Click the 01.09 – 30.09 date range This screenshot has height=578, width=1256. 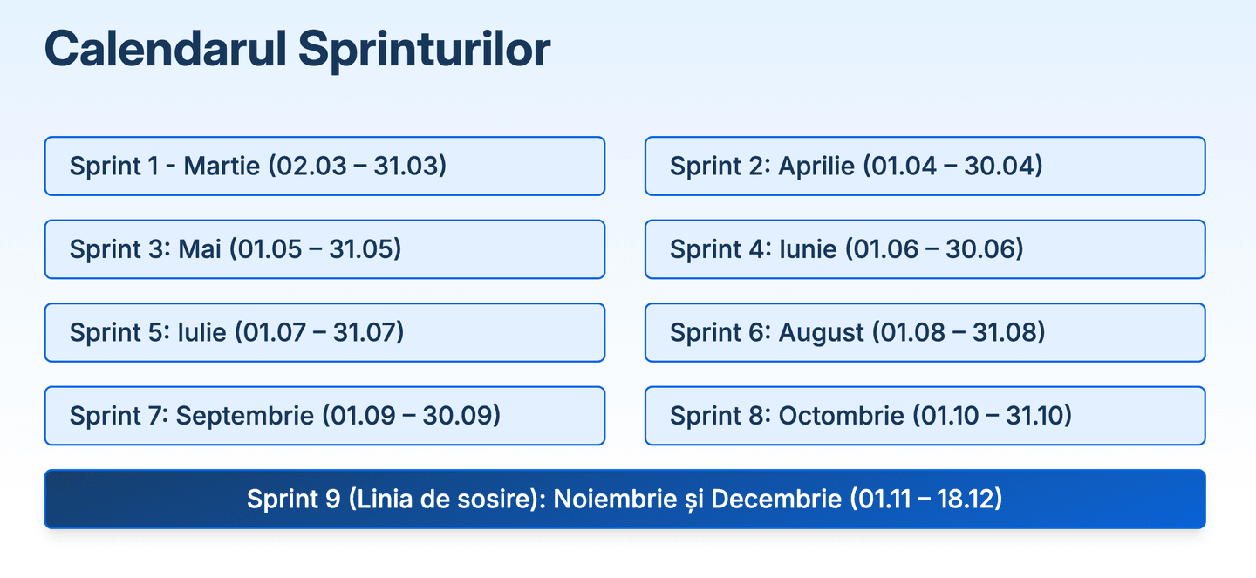[412, 415]
